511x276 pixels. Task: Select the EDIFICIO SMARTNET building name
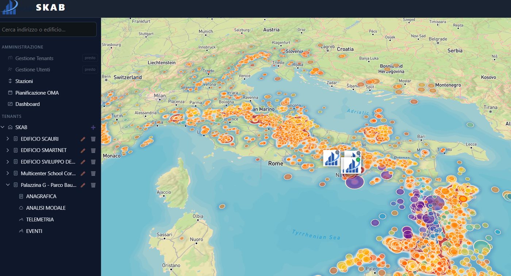click(44, 150)
